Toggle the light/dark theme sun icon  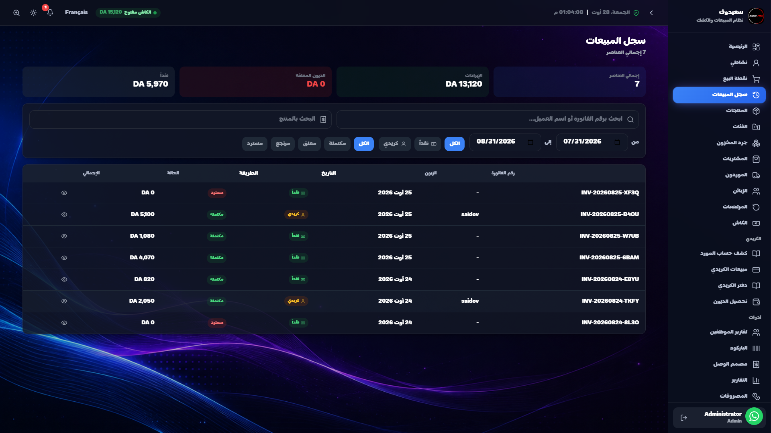point(33,13)
